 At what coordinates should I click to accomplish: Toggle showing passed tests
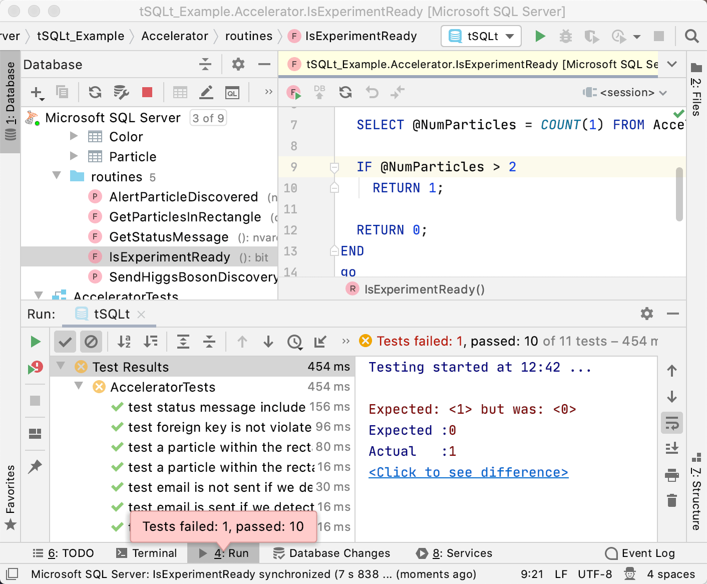coord(65,341)
